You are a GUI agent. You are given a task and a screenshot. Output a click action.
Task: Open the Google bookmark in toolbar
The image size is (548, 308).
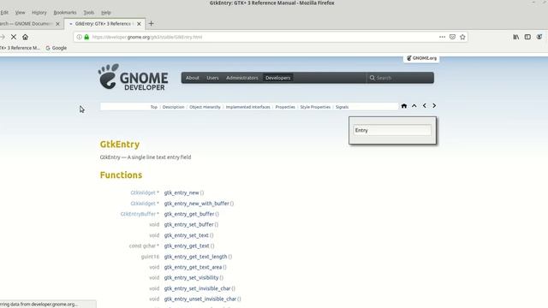(x=57, y=48)
